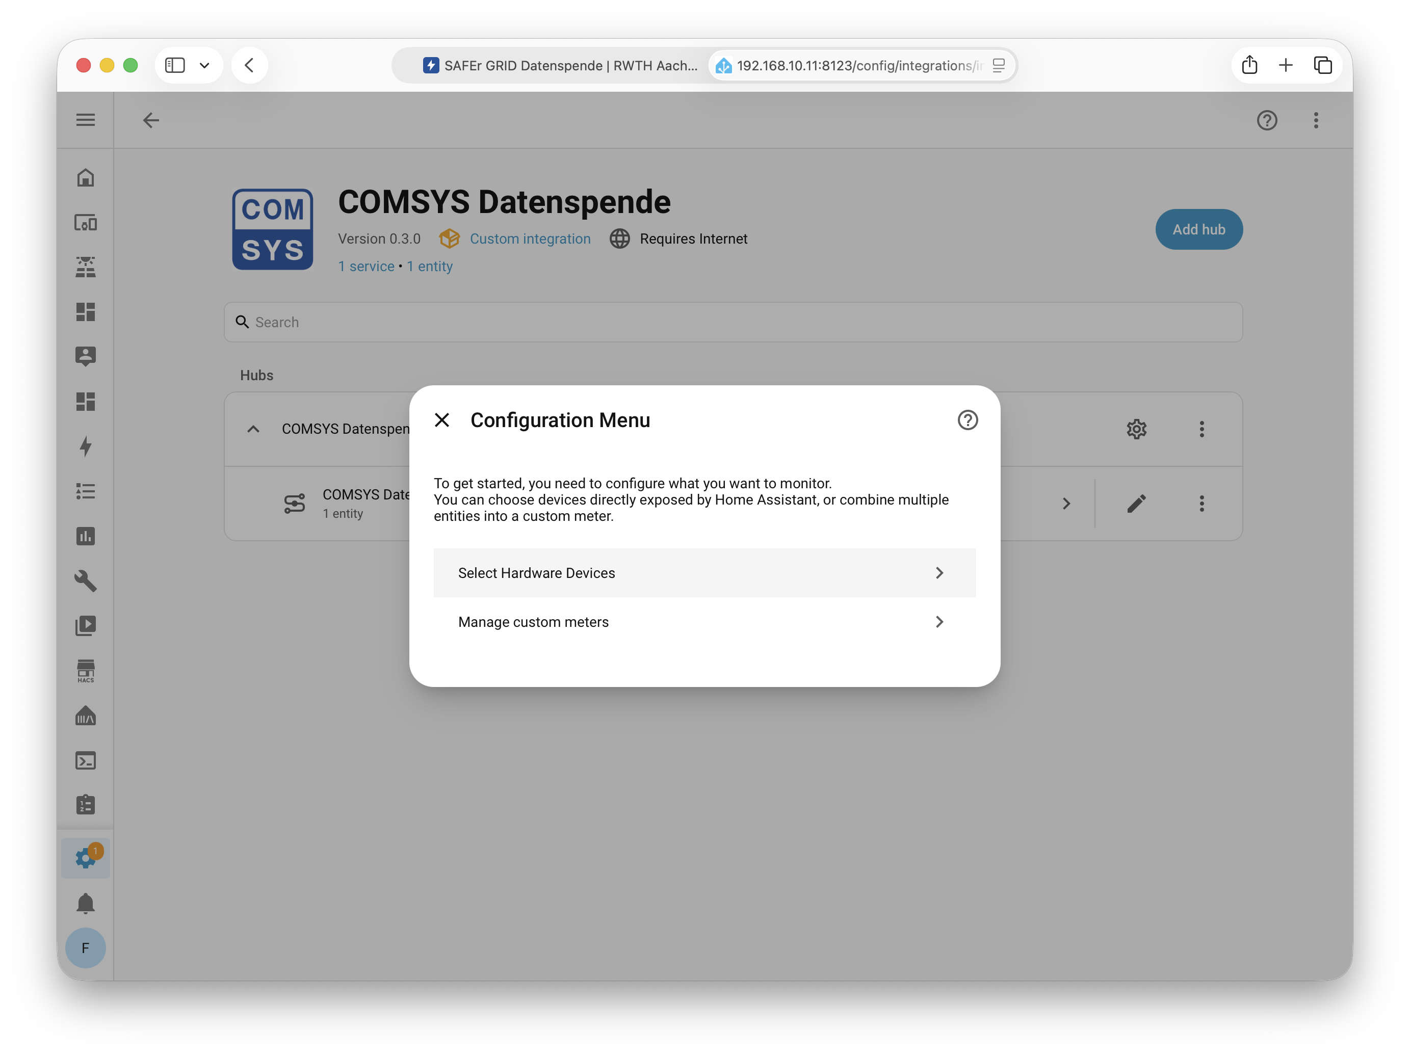Open the three-dot menu beside the pencil icon
Image resolution: width=1410 pixels, height=1056 pixels.
pyautogui.click(x=1202, y=504)
